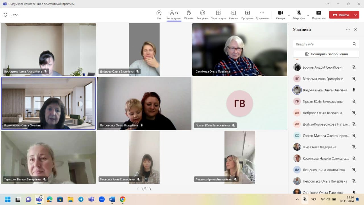Open Microsoft Word from the taskbar

coord(112,199)
